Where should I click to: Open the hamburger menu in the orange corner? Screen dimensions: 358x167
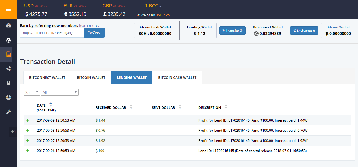tap(9, 9)
